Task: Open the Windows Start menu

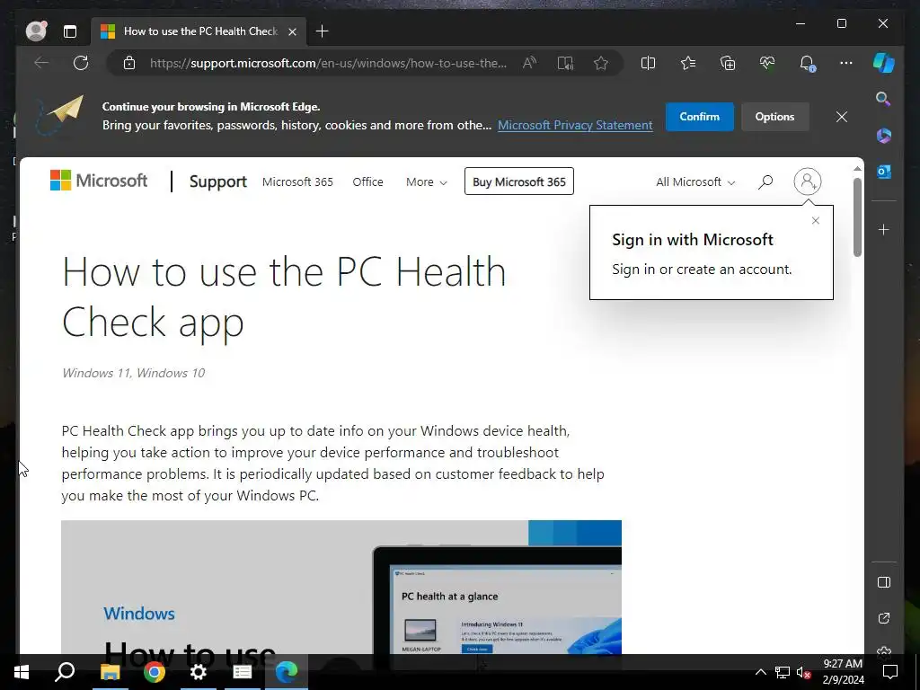Action: coord(22,672)
